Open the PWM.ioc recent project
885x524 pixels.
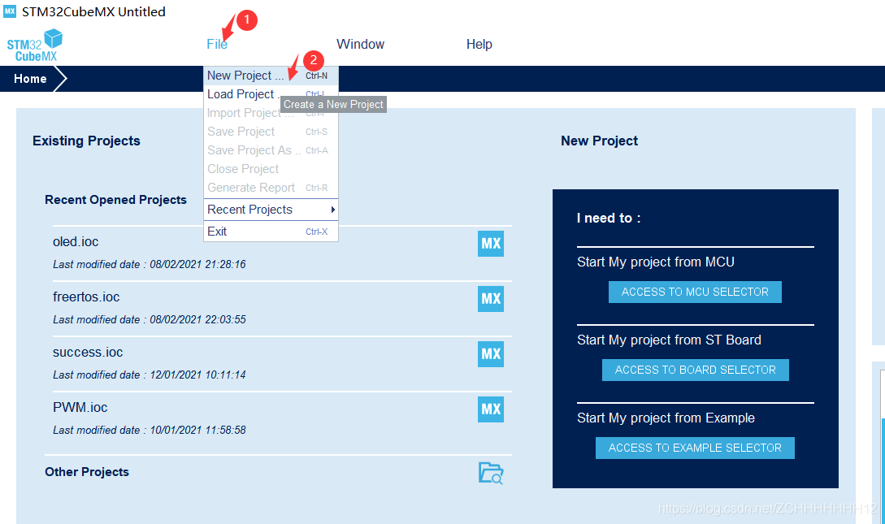tap(80, 407)
